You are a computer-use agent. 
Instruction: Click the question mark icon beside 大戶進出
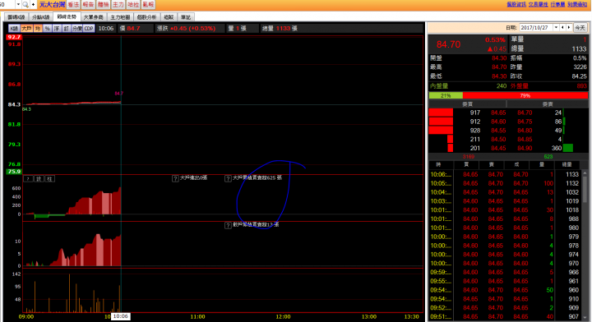[x=175, y=178]
